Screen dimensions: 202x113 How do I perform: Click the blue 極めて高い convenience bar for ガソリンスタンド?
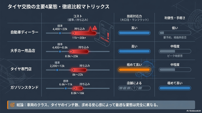tap(175, 88)
